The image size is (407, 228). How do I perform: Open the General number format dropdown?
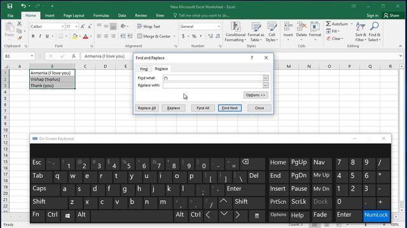[219, 27]
